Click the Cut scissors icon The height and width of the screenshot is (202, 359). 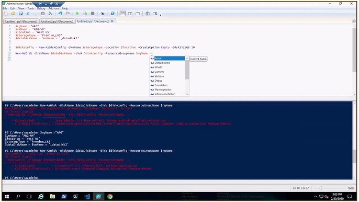click(x=28, y=14)
